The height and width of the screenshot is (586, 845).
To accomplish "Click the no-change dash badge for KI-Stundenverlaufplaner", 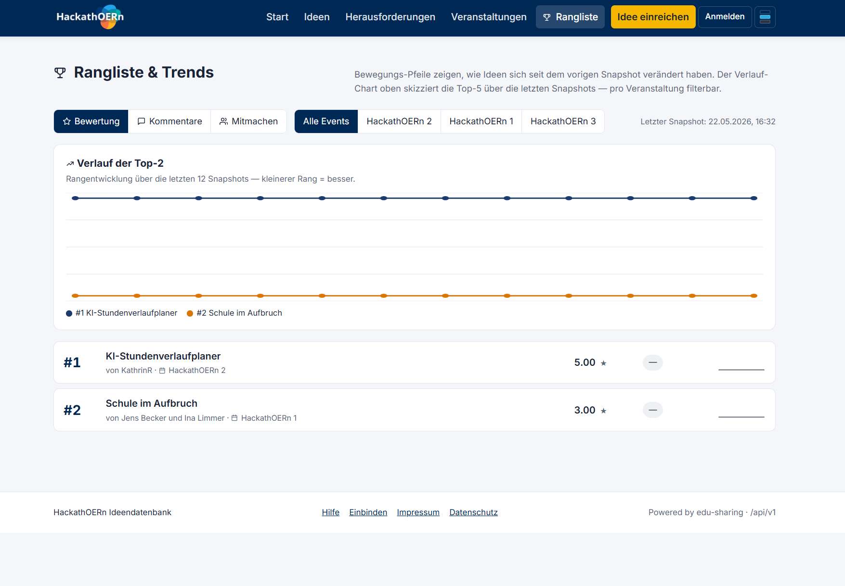I will pos(653,362).
